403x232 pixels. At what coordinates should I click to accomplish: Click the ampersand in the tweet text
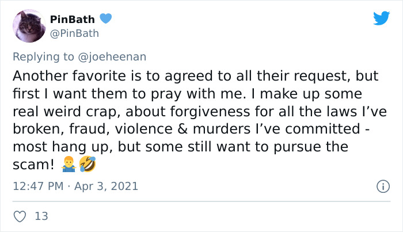(x=183, y=129)
